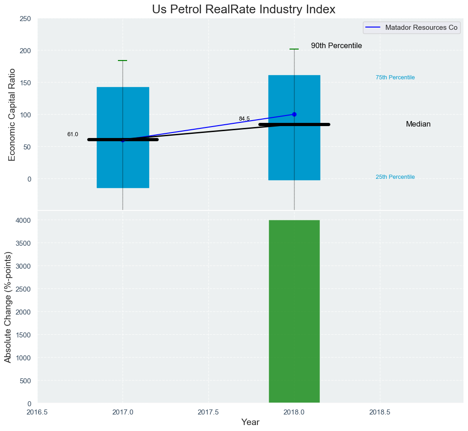Screen dimensions: 468x431
Task: Click the green absolute change bar
Action: [294, 312]
